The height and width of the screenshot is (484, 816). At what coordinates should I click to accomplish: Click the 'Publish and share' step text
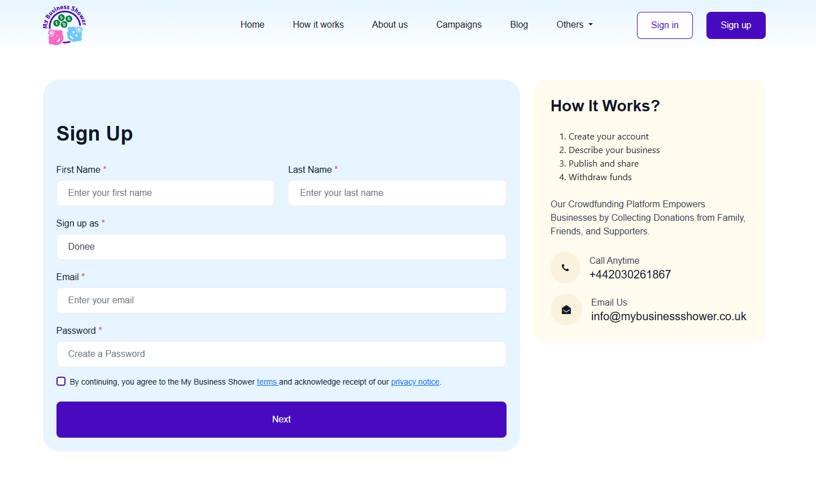click(x=604, y=164)
